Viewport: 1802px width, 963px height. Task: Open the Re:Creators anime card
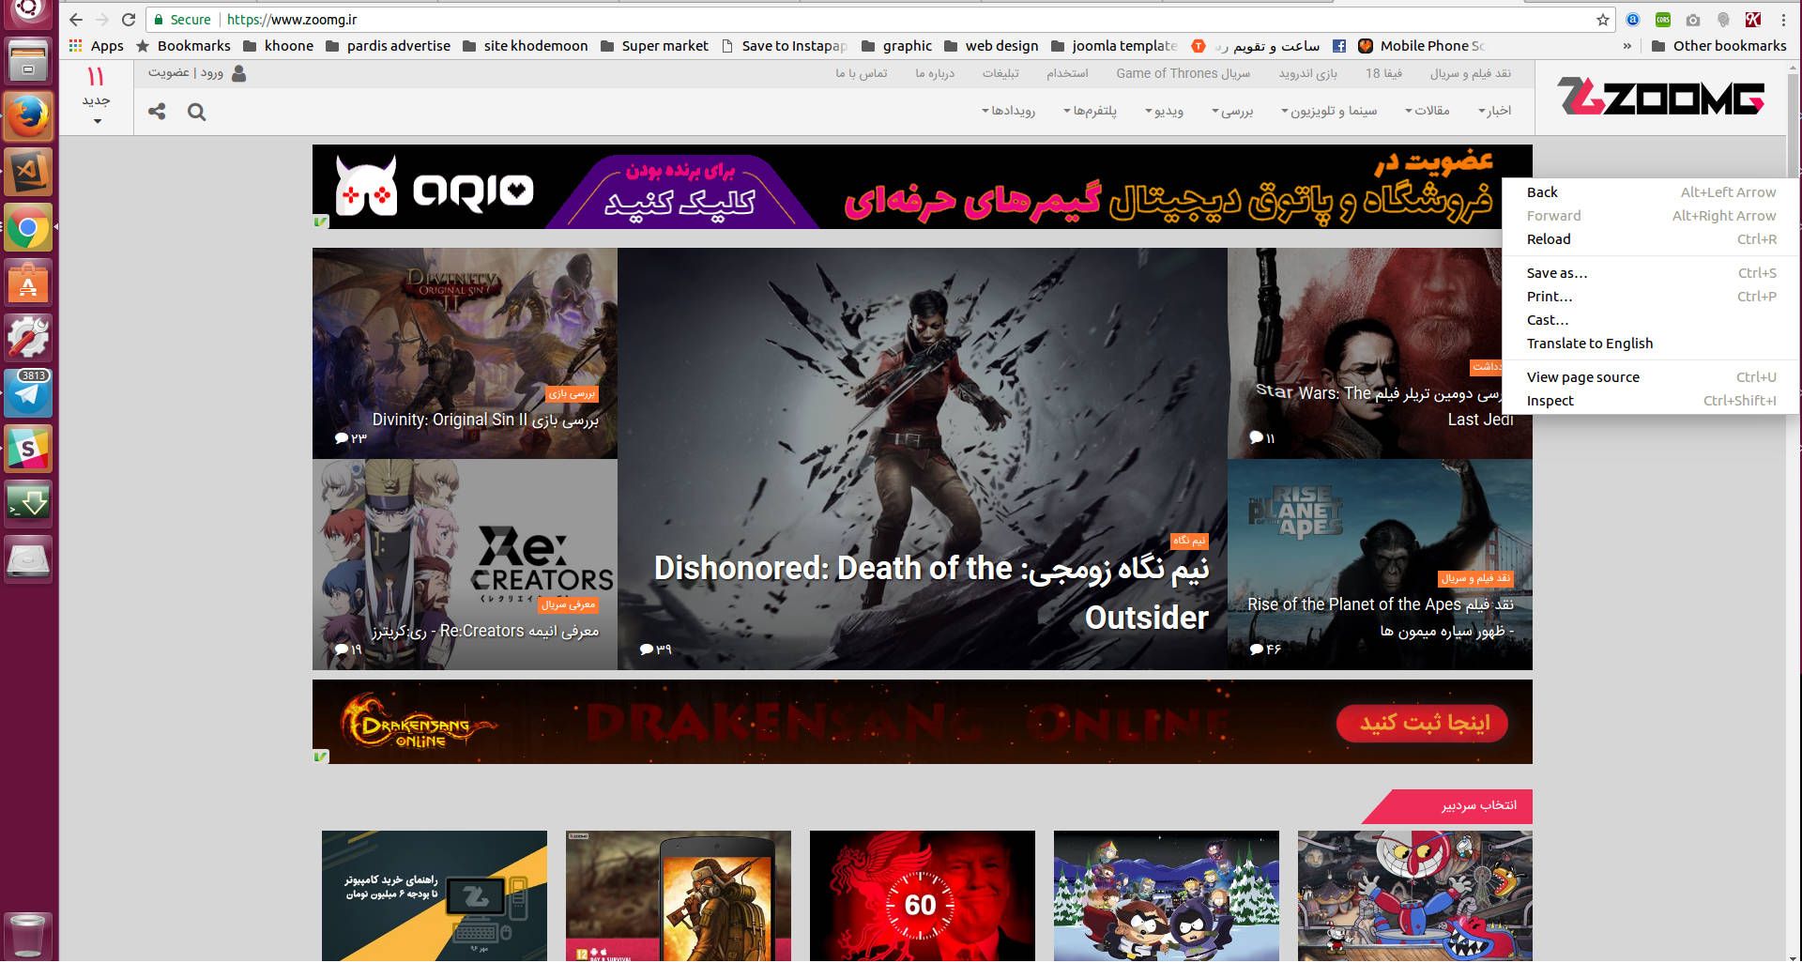[465, 565]
